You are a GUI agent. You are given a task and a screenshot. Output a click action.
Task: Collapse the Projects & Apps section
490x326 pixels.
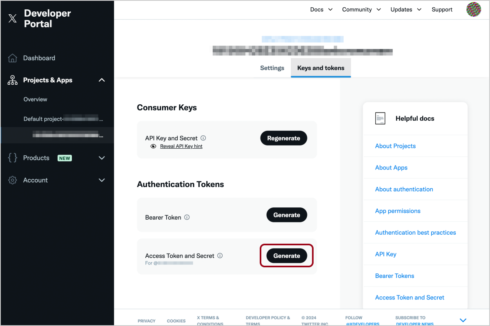click(x=102, y=80)
